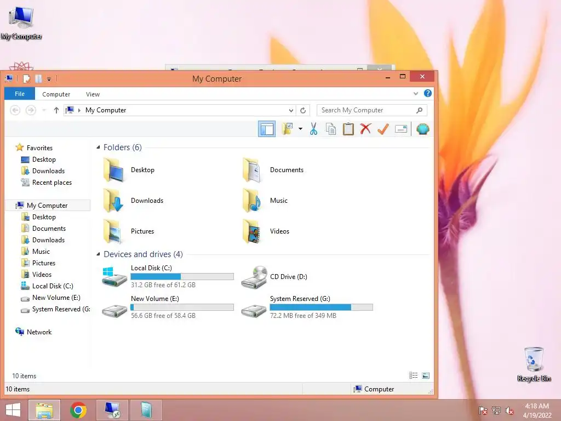Select the Music folder in the main pane
The width and height of the screenshot is (561, 421).
[x=265, y=201]
